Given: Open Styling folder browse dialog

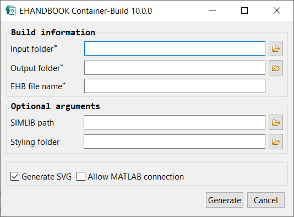Looking at the screenshot, I should coord(276,142).
